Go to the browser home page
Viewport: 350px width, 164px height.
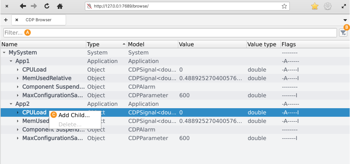60,6
